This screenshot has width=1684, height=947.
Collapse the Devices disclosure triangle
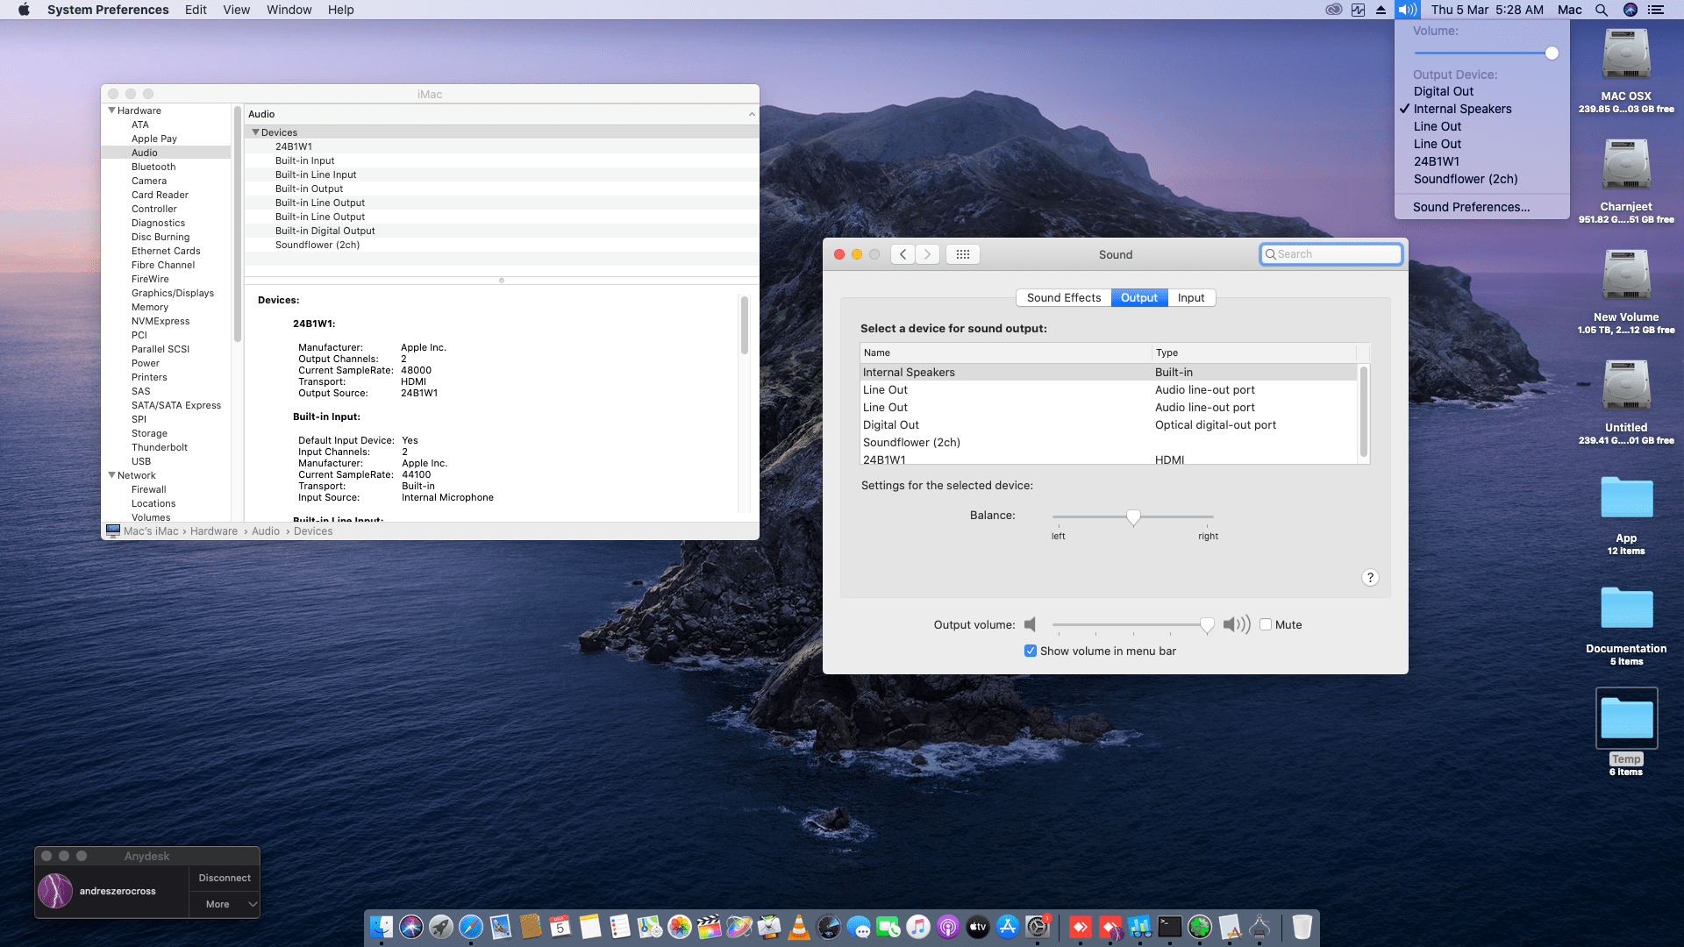(255, 132)
